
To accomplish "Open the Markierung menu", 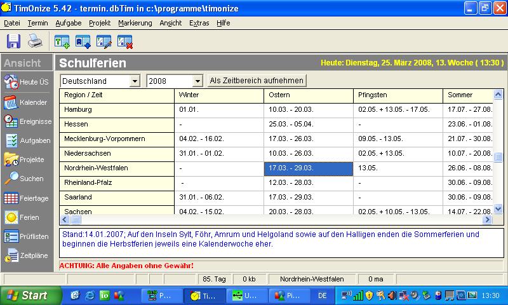I will 135,23.
